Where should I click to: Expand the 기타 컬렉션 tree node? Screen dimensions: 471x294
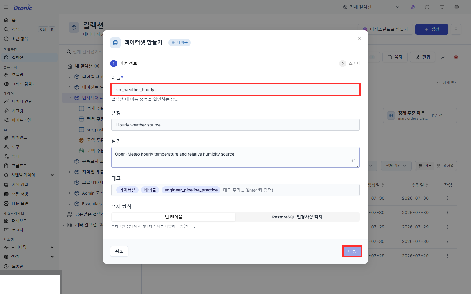(x=64, y=225)
